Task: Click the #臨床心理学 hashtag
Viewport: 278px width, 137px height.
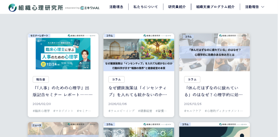Action: tap(42, 111)
